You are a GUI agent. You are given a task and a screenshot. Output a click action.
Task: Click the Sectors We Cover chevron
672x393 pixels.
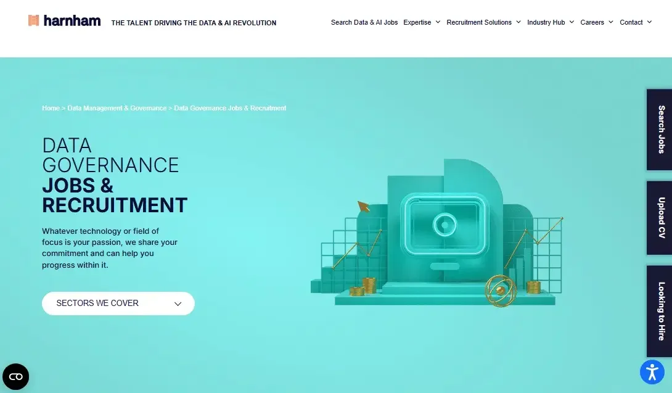point(178,304)
